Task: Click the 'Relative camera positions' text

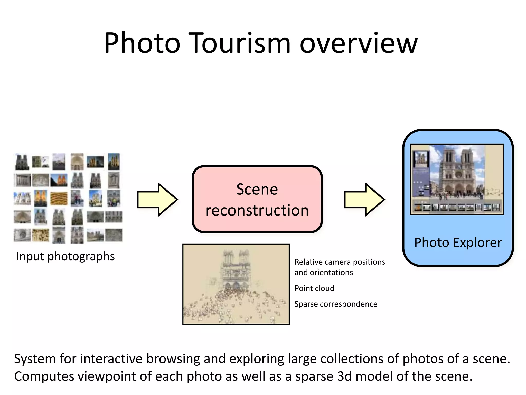Action: 340,262
